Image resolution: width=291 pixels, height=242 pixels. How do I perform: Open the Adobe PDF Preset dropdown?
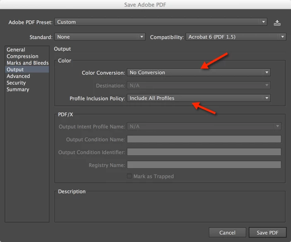click(161, 22)
